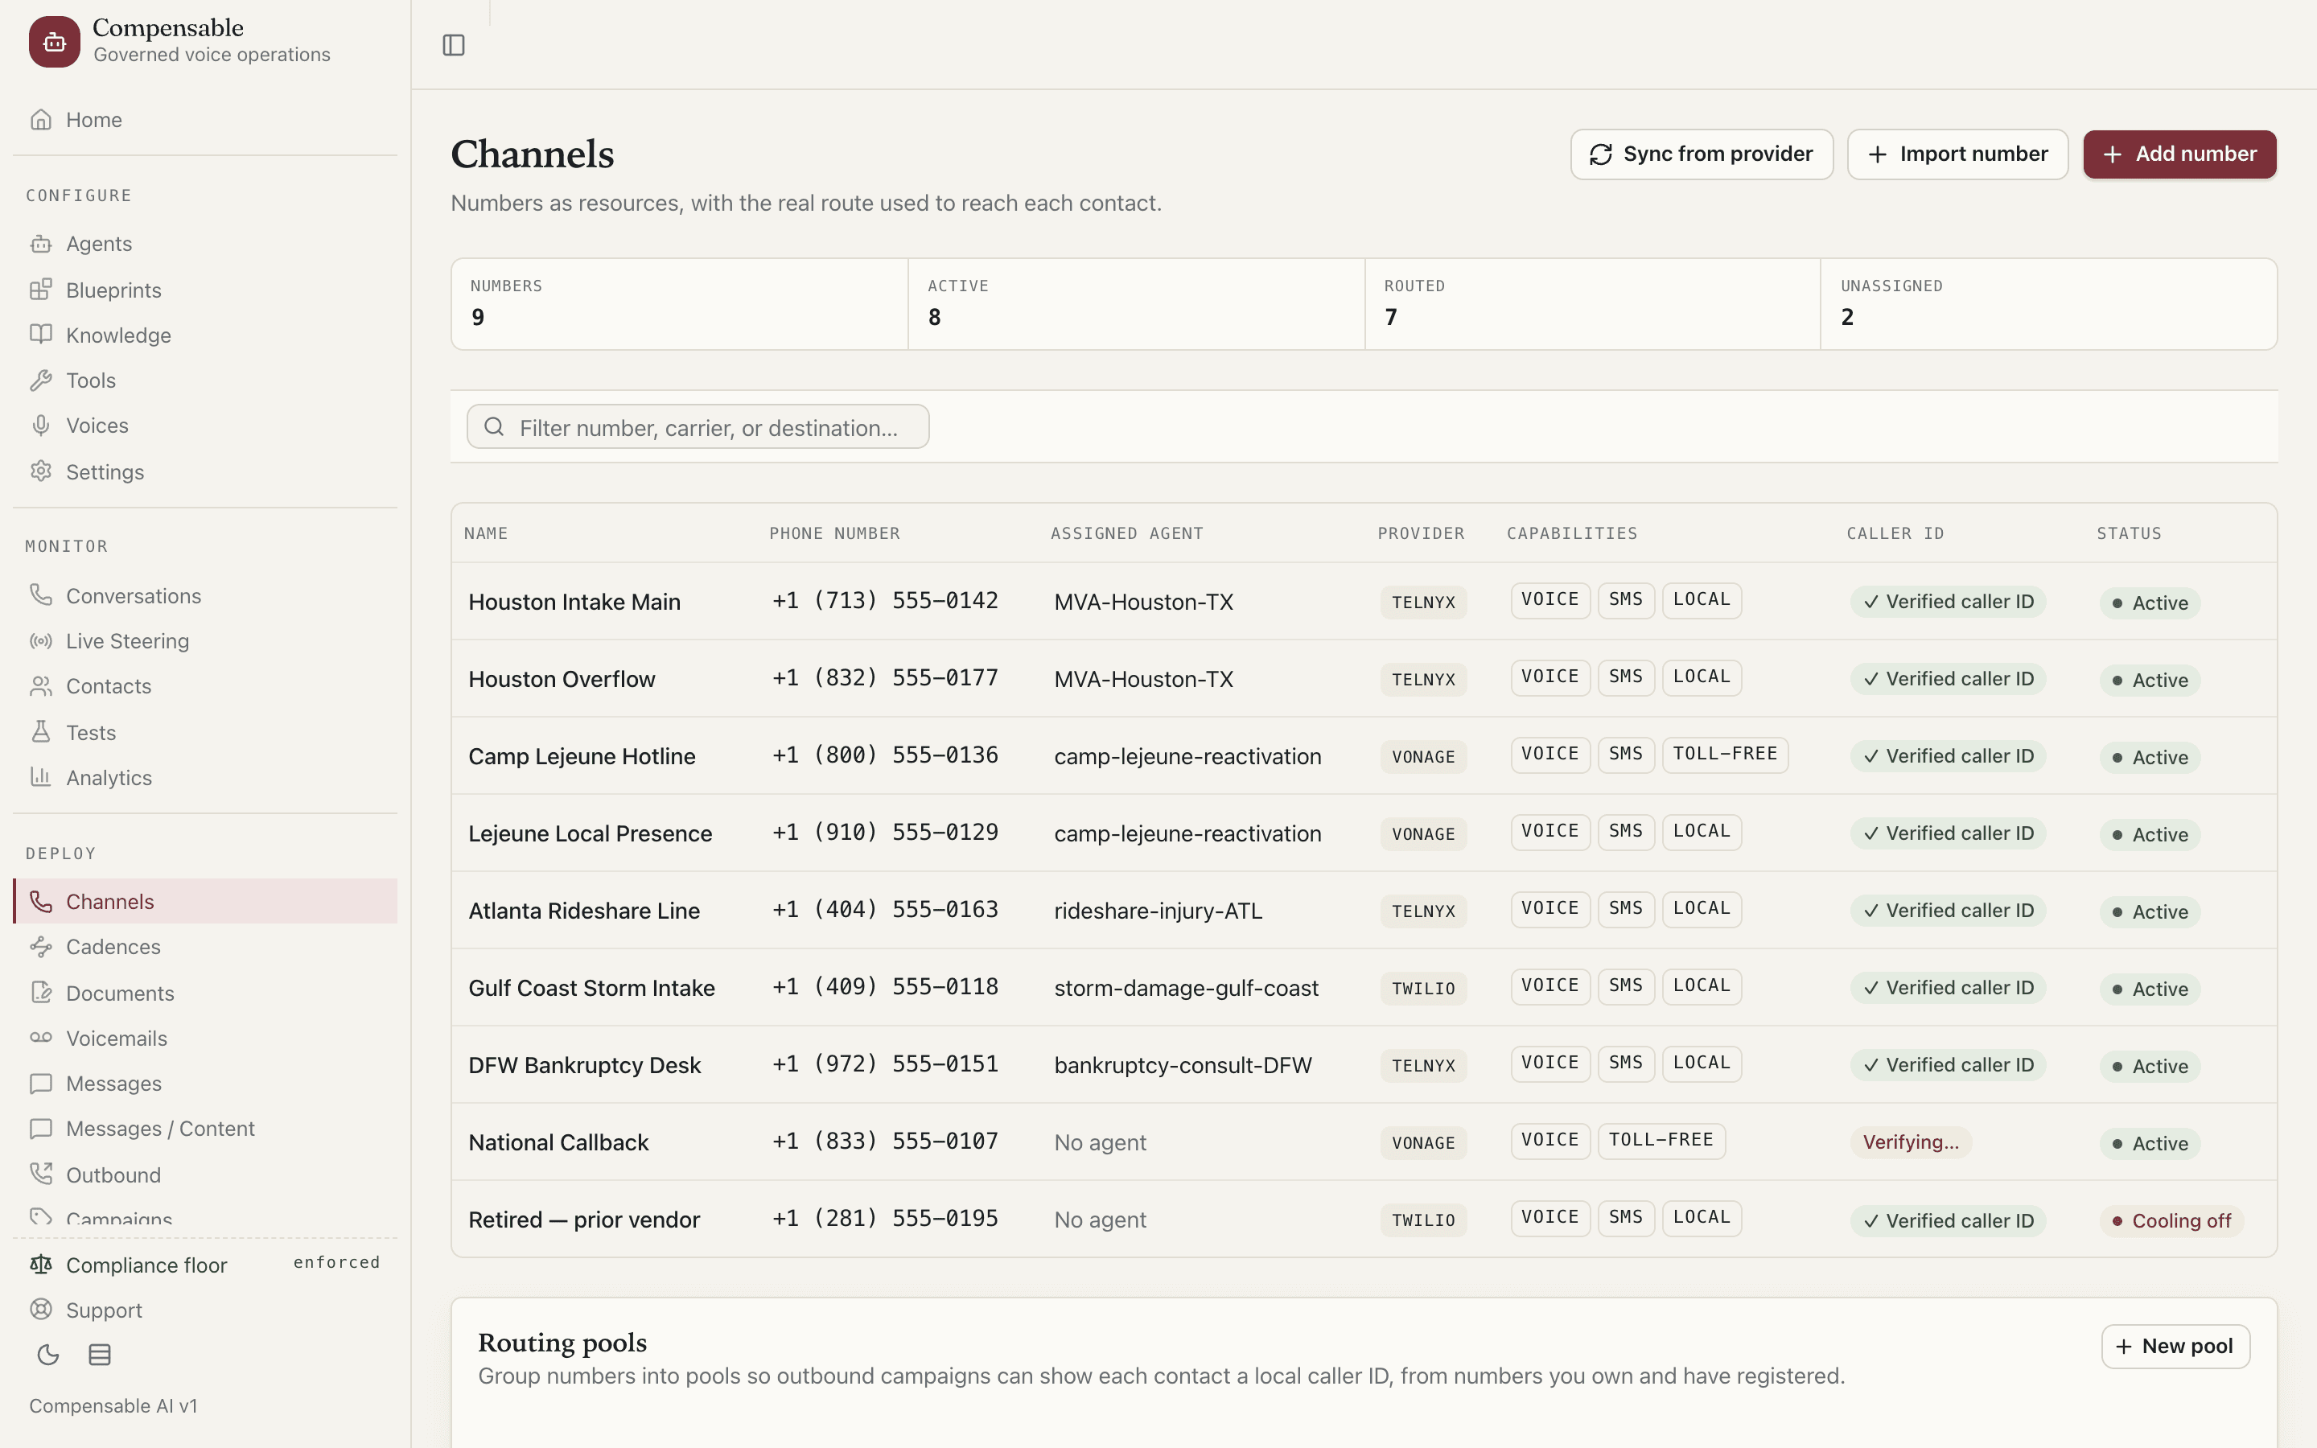Click the Status column header

(x=2129, y=533)
